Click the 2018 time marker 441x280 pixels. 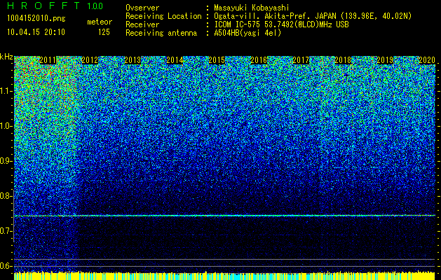pyautogui.click(x=343, y=60)
